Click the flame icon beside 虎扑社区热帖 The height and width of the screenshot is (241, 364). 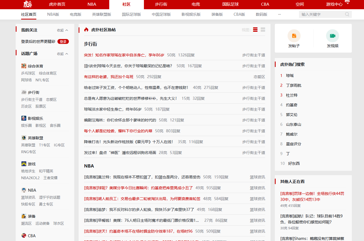click(86, 30)
